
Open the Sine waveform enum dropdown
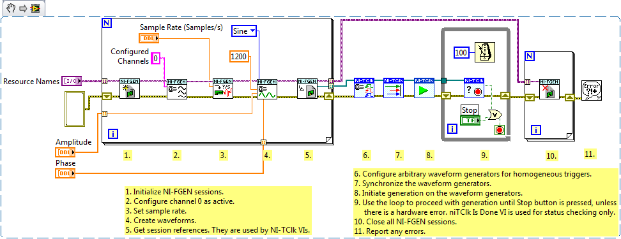pos(244,31)
